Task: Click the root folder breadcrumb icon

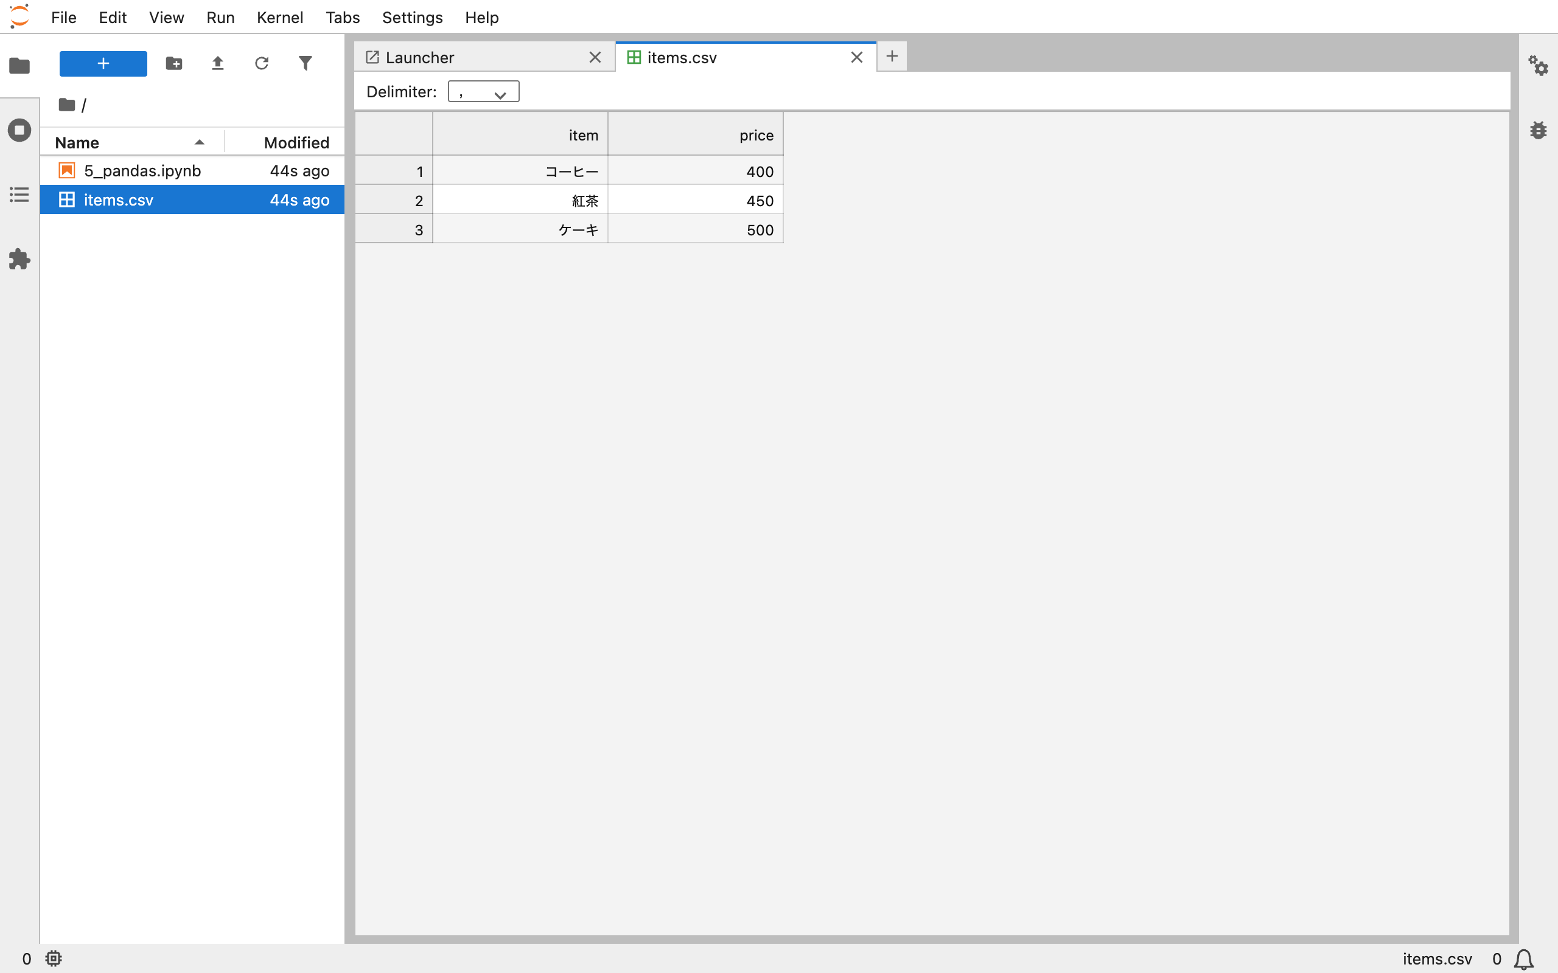Action: pos(66,104)
